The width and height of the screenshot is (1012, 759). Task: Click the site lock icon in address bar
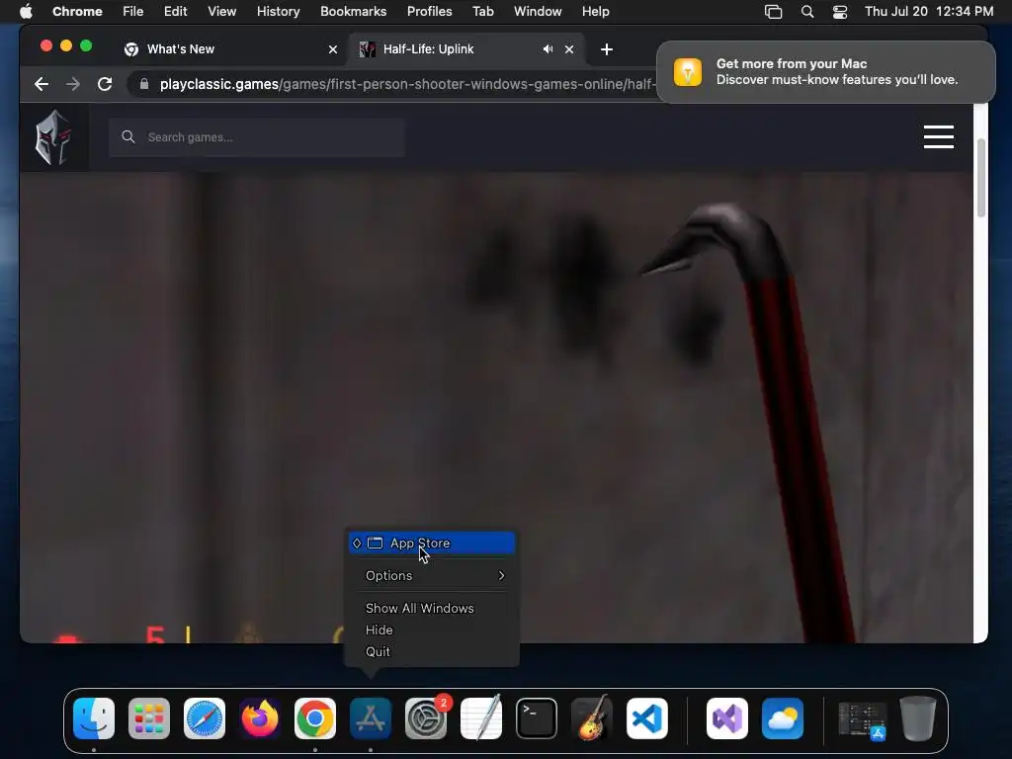point(144,84)
